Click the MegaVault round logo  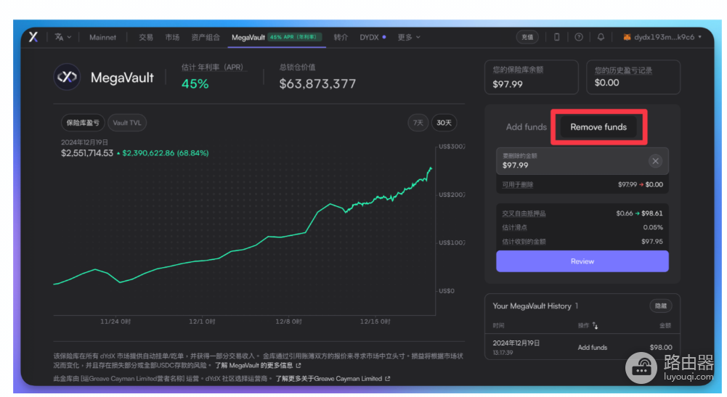click(x=67, y=77)
